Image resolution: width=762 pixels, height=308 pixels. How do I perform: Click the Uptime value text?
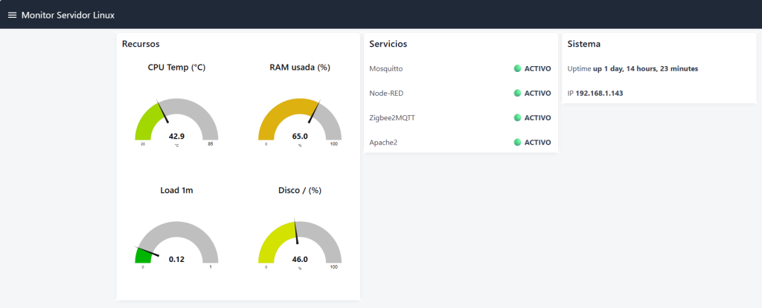645,69
